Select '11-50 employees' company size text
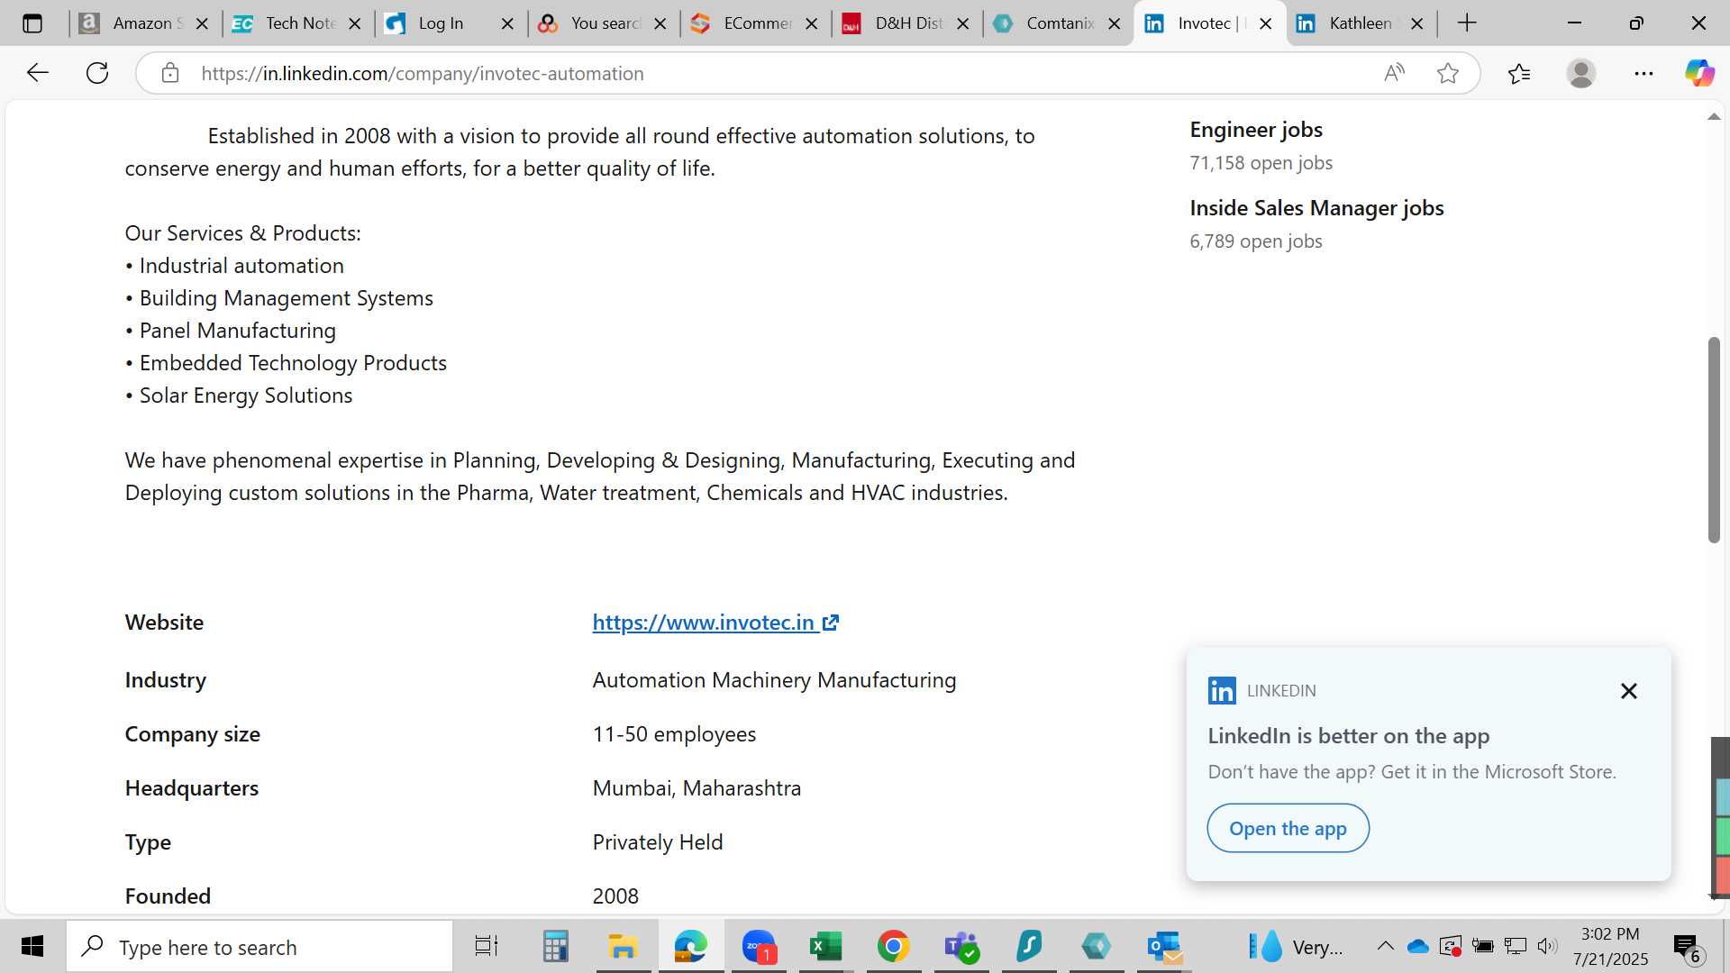The image size is (1730, 973). (674, 734)
